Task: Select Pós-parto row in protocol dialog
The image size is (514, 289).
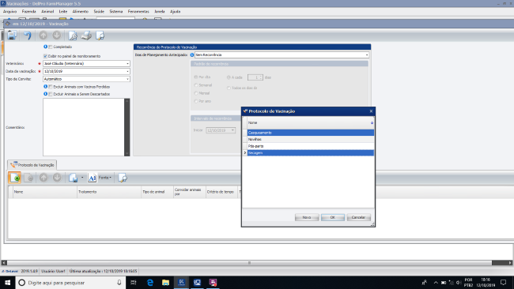Action: pyautogui.click(x=311, y=146)
